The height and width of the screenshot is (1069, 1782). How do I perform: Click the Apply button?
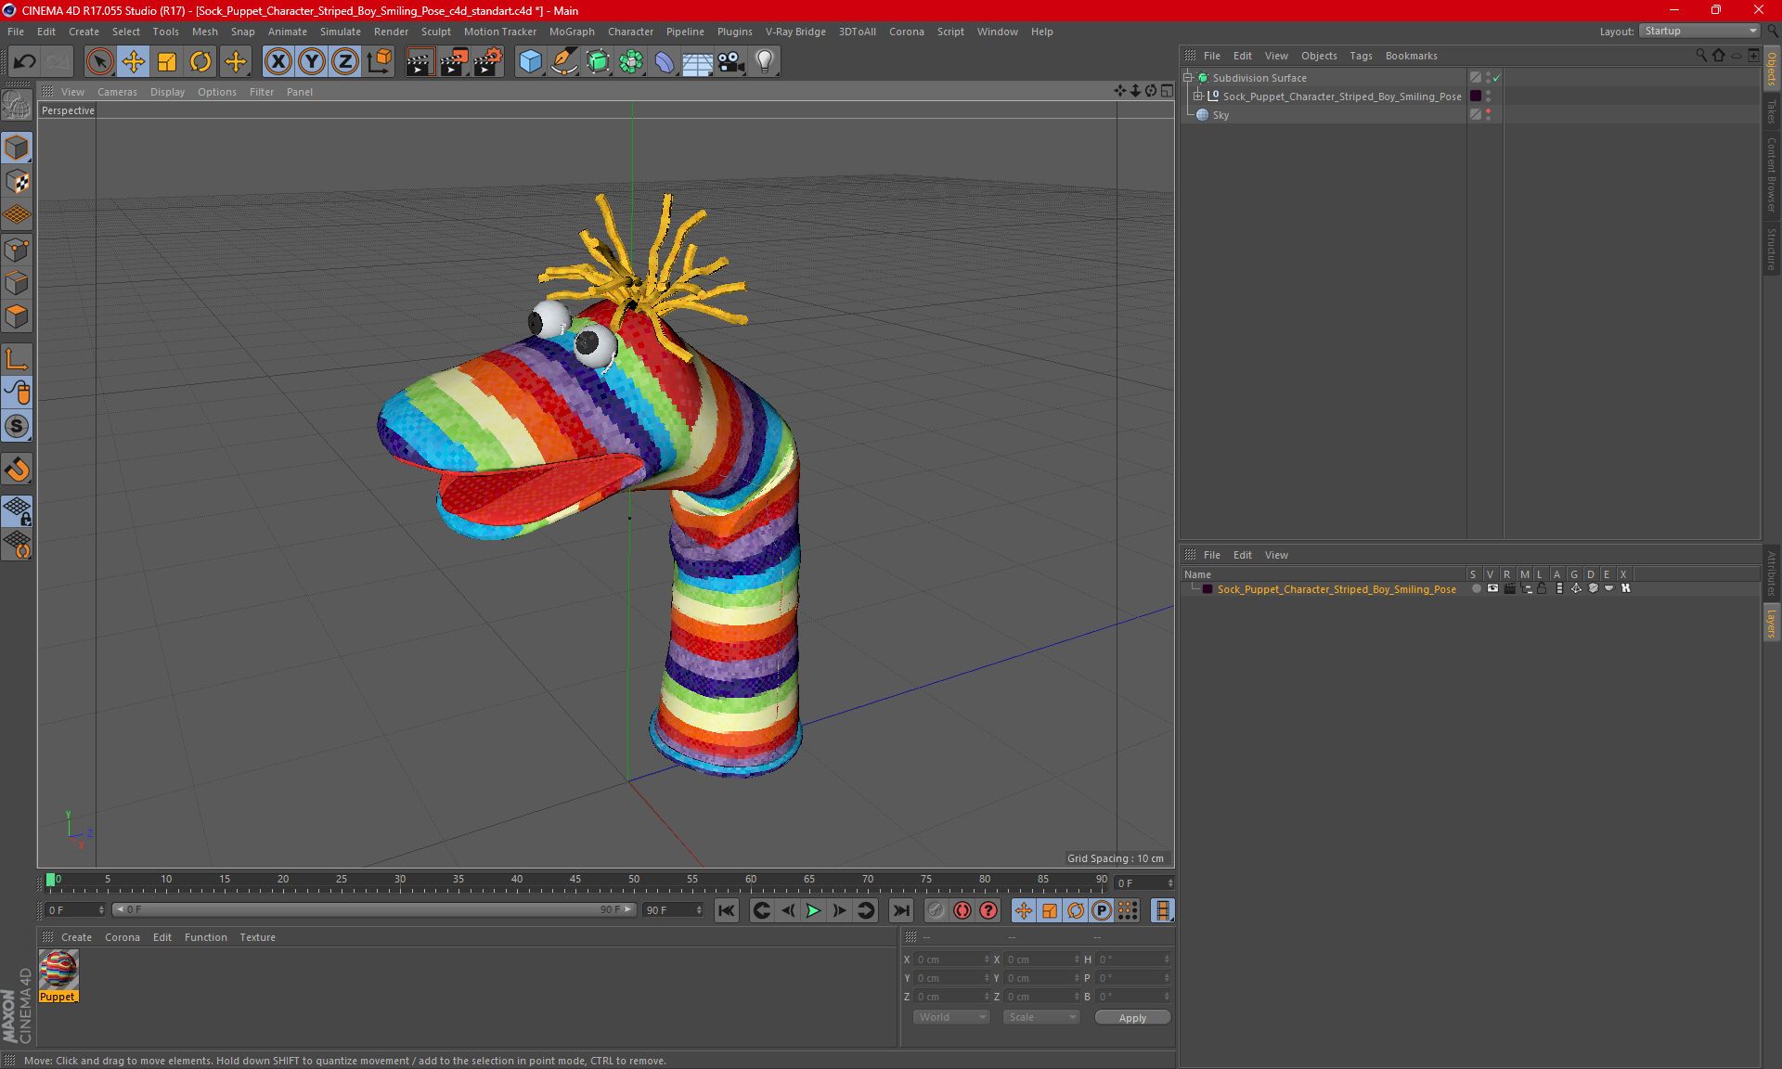[1131, 1018]
